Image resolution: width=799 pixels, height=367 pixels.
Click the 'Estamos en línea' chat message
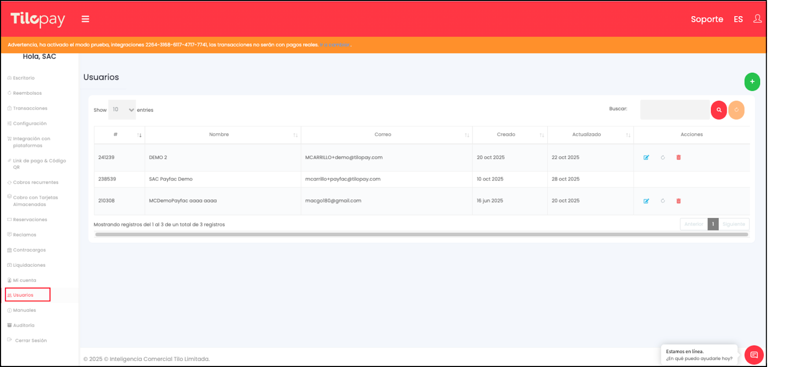point(699,355)
